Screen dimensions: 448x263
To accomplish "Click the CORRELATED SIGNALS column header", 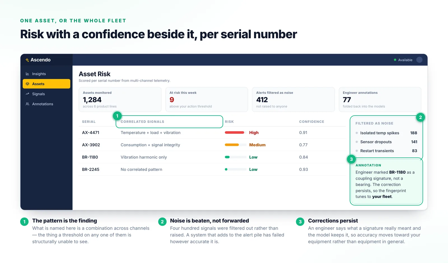I will [142, 122].
